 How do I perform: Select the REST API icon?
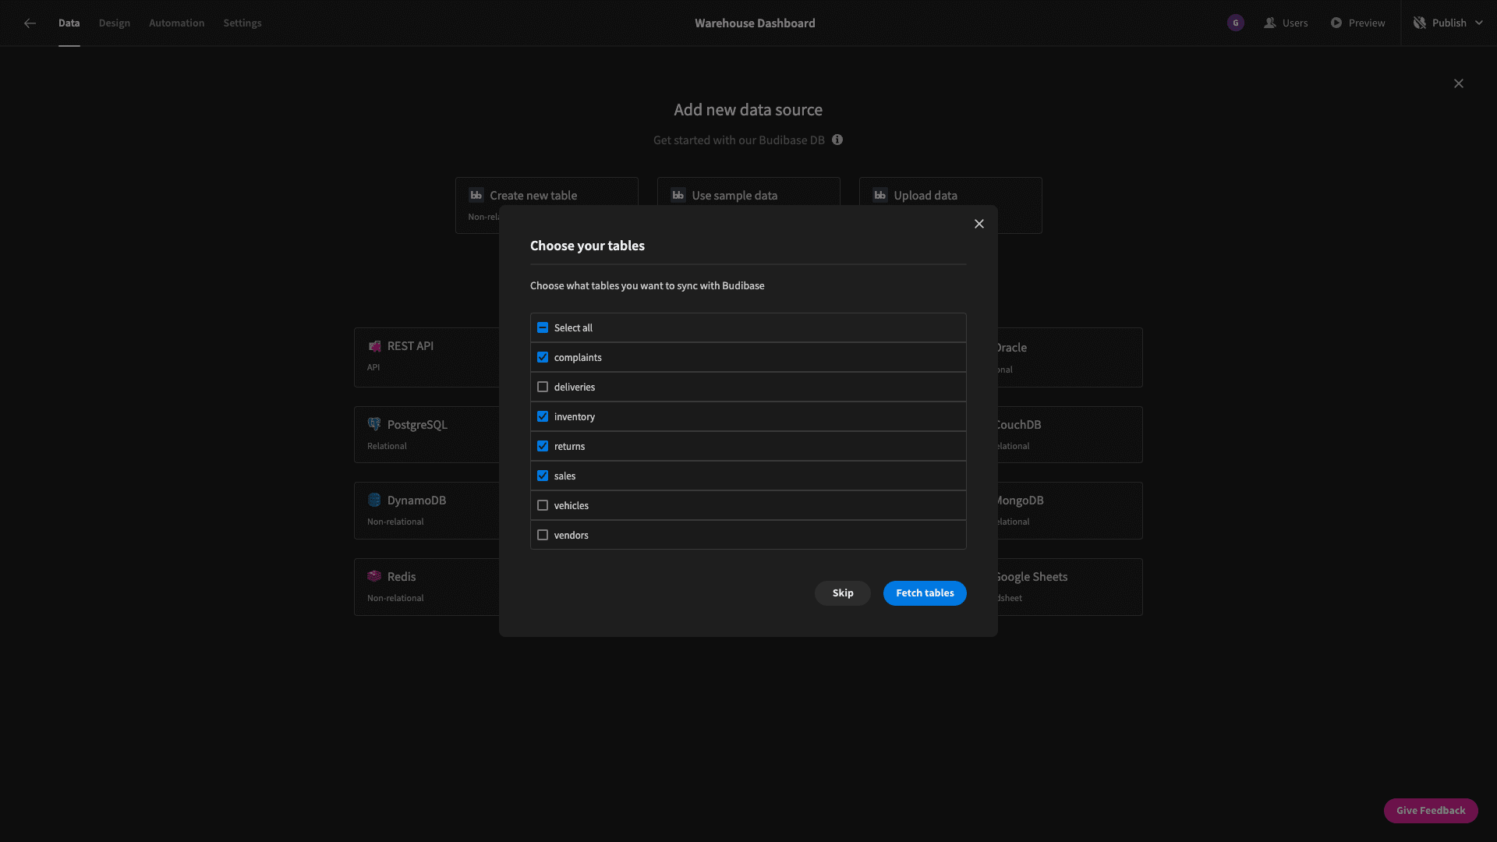click(x=374, y=346)
